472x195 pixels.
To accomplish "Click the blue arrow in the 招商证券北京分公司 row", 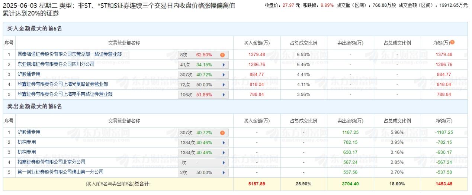I will [224, 162].
